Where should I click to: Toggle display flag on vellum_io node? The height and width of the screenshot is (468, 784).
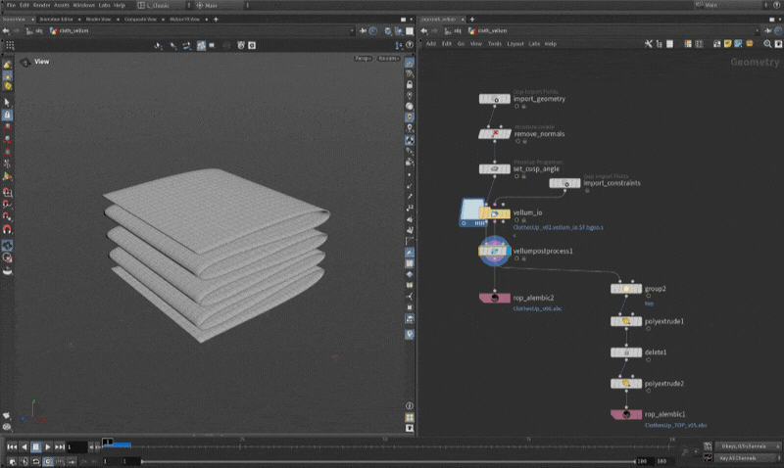[507, 213]
